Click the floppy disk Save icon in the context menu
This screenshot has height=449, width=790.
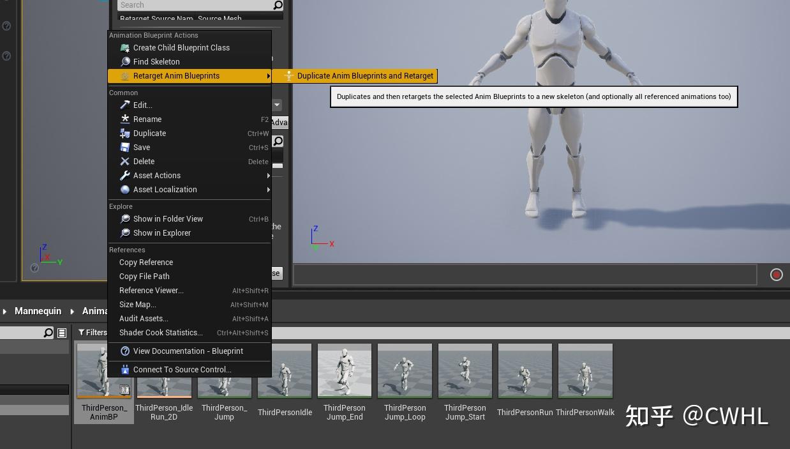pyautogui.click(x=126, y=148)
